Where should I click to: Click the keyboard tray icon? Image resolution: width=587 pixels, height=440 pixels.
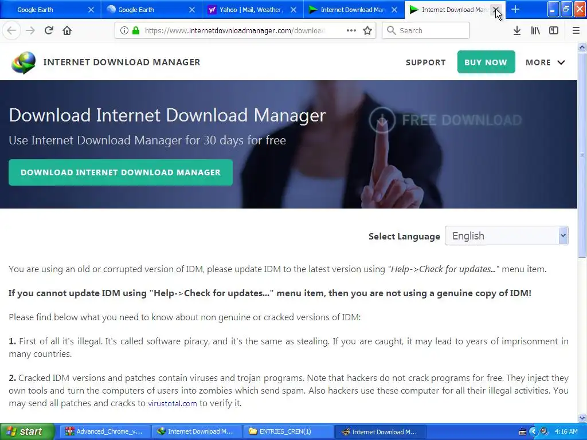pos(523,432)
